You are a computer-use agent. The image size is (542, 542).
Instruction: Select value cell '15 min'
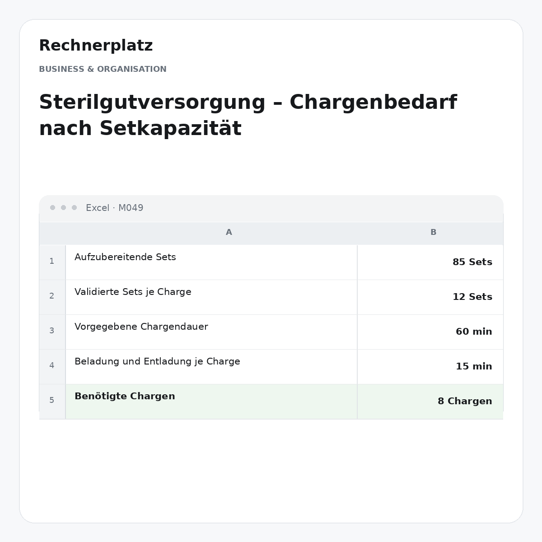pos(430,367)
